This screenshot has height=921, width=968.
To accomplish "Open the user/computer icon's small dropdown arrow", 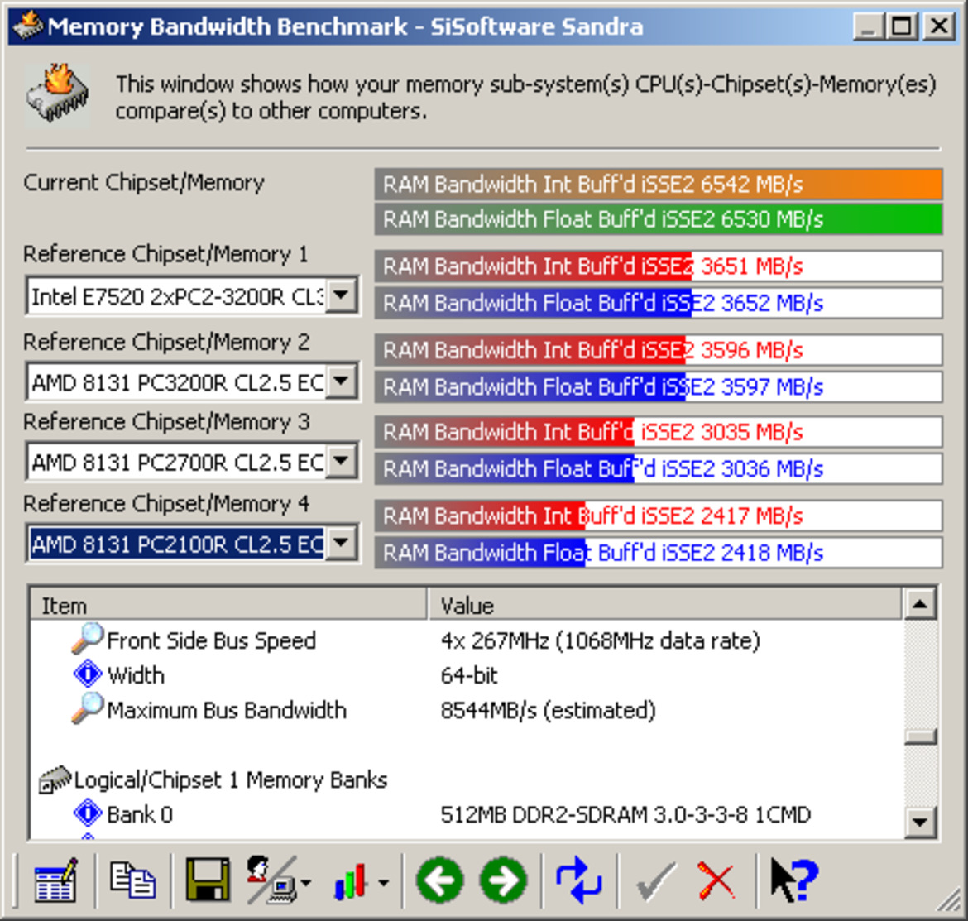I will [x=305, y=883].
